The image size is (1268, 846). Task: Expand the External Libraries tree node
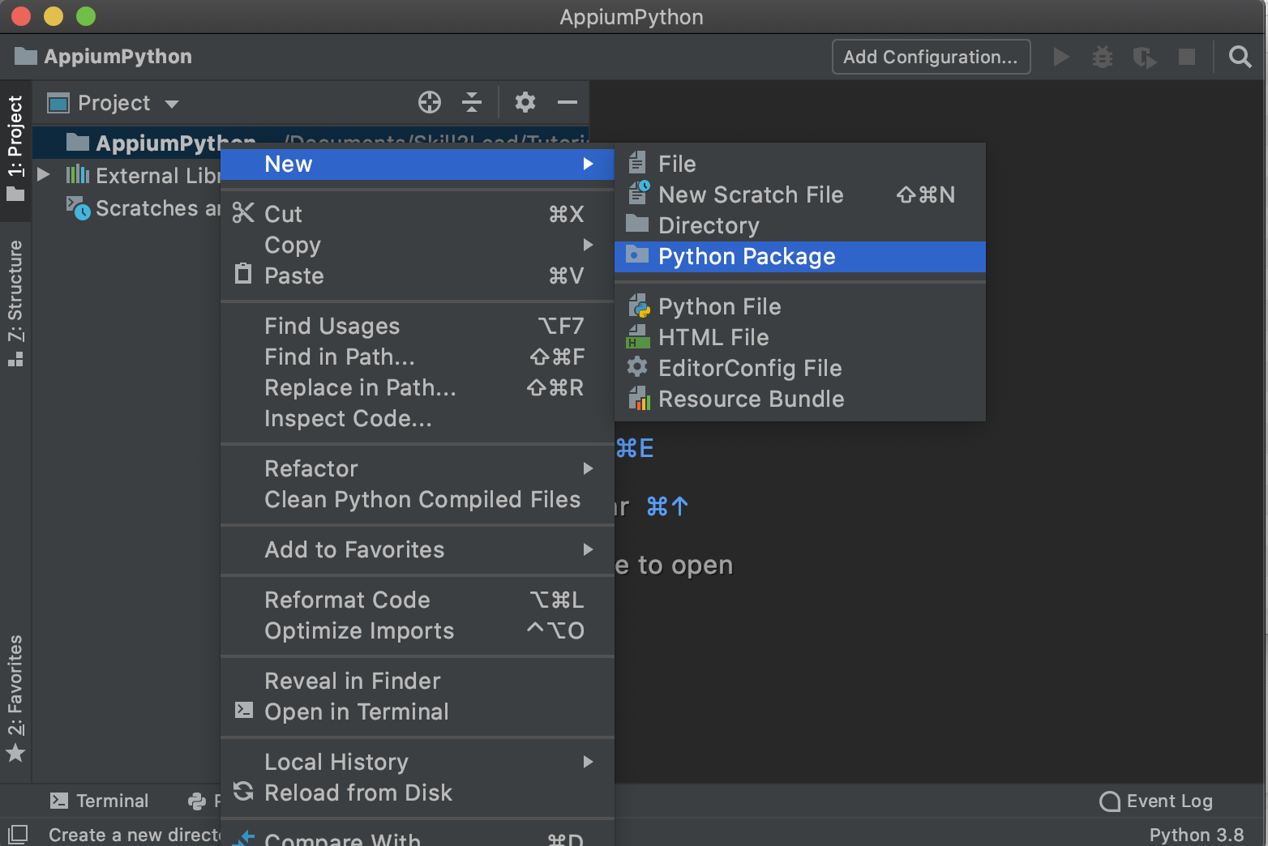tap(44, 175)
